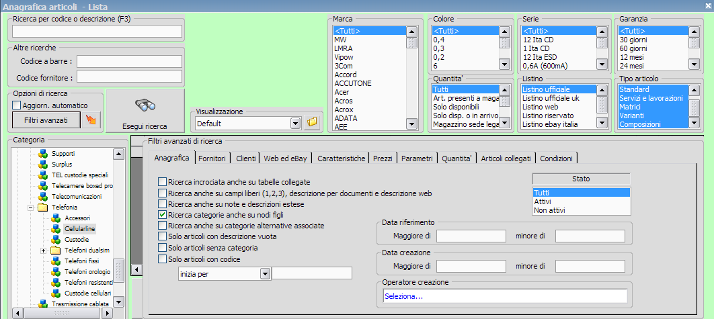Click the Tipo articolo list scroll down arrow

click(x=694, y=123)
